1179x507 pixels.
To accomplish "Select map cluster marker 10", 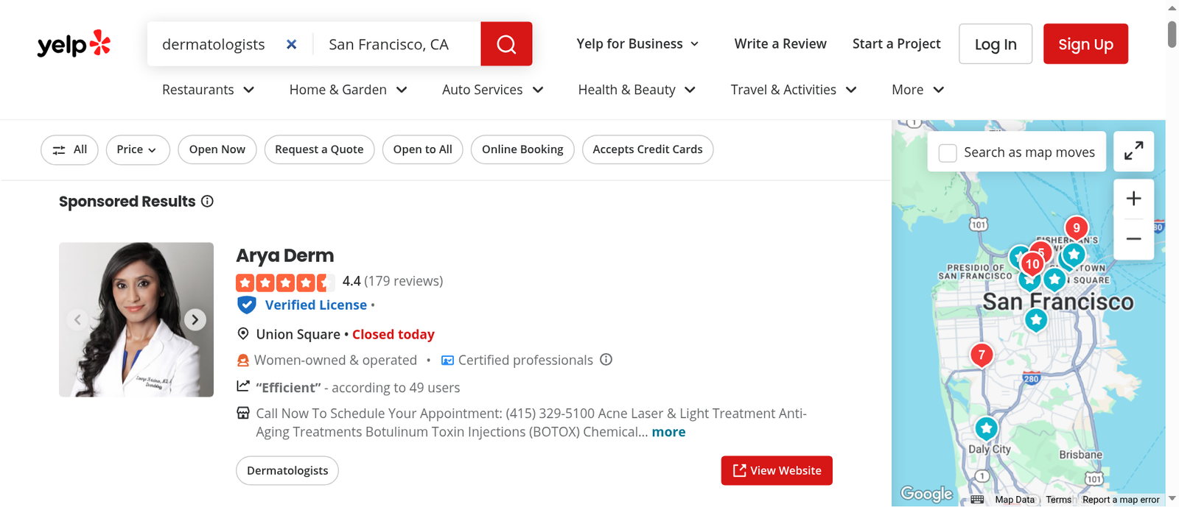I will pyautogui.click(x=1032, y=265).
